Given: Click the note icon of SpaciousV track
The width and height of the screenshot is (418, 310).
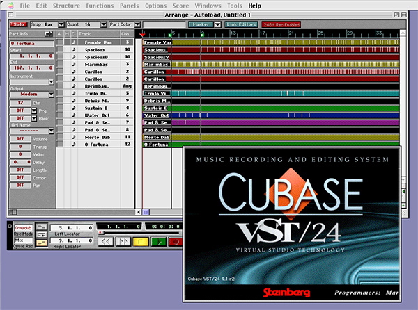Looking at the screenshot, I should 74,57.
